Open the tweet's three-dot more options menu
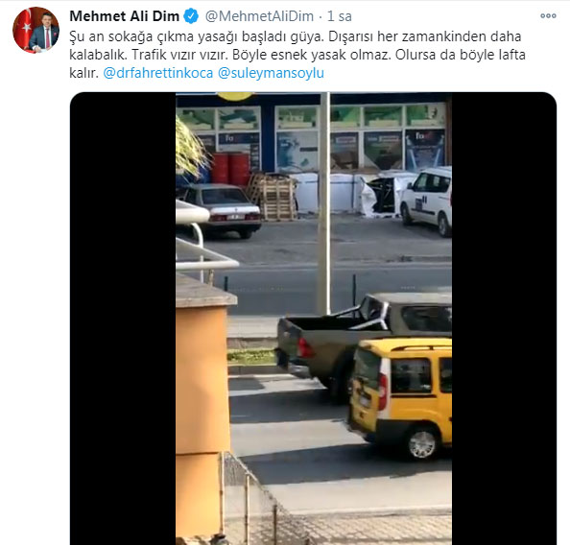The height and width of the screenshot is (545, 570). 548,15
